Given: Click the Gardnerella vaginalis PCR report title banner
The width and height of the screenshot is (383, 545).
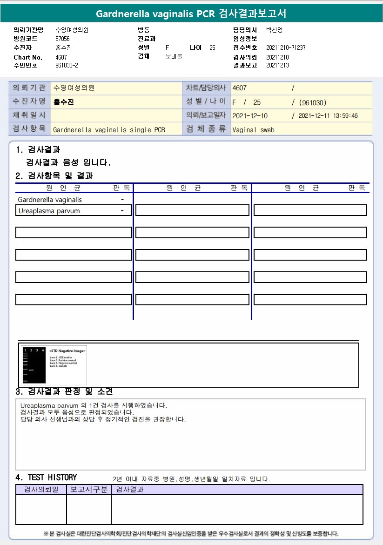Looking at the screenshot, I should tap(192, 13).
